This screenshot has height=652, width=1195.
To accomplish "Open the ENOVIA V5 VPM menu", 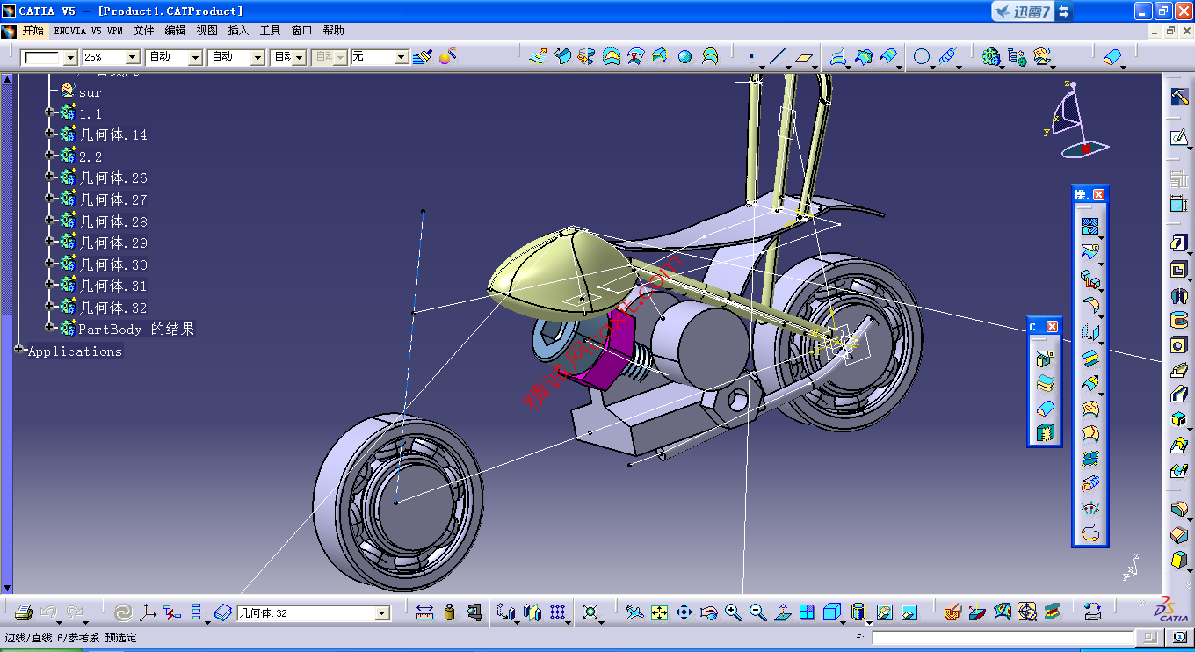I will [x=88, y=30].
